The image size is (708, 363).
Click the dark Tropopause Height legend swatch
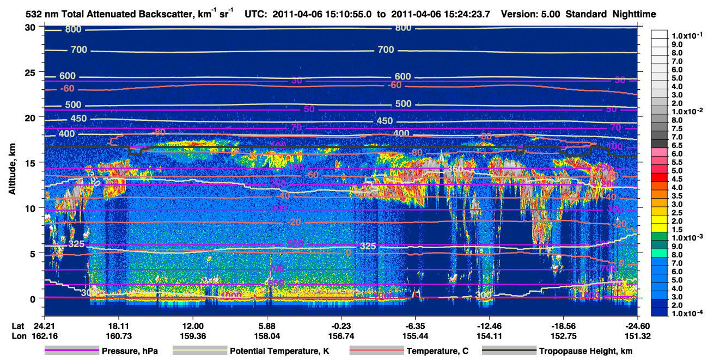click(509, 351)
